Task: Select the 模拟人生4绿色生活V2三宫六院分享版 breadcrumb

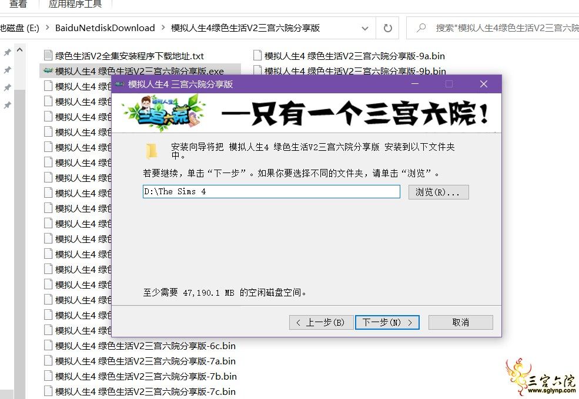Action: pyautogui.click(x=245, y=28)
